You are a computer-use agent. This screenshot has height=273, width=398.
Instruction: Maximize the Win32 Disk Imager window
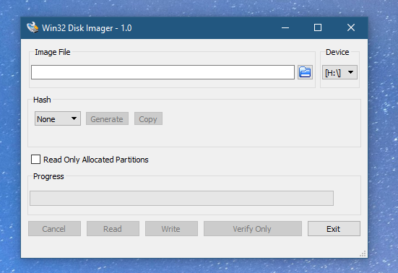tap(318, 27)
